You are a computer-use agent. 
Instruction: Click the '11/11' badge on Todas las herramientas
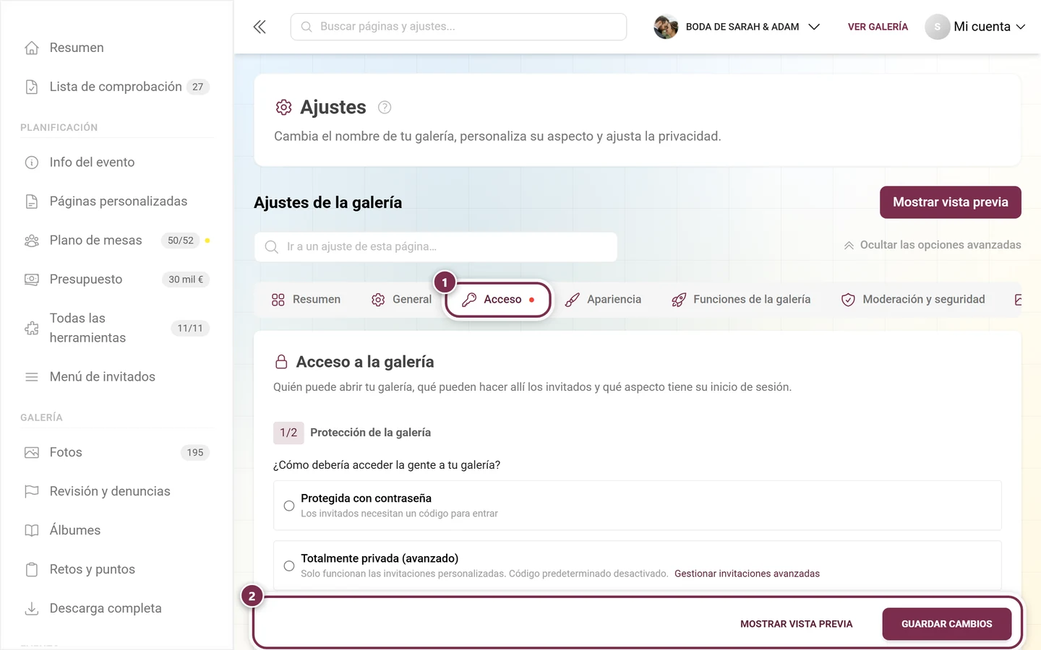(x=190, y=329)
